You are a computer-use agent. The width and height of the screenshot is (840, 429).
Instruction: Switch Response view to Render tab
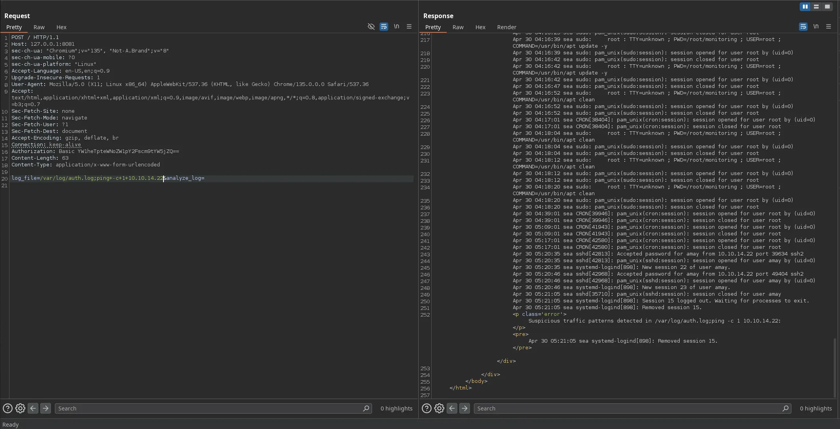[x=506, y=27]
